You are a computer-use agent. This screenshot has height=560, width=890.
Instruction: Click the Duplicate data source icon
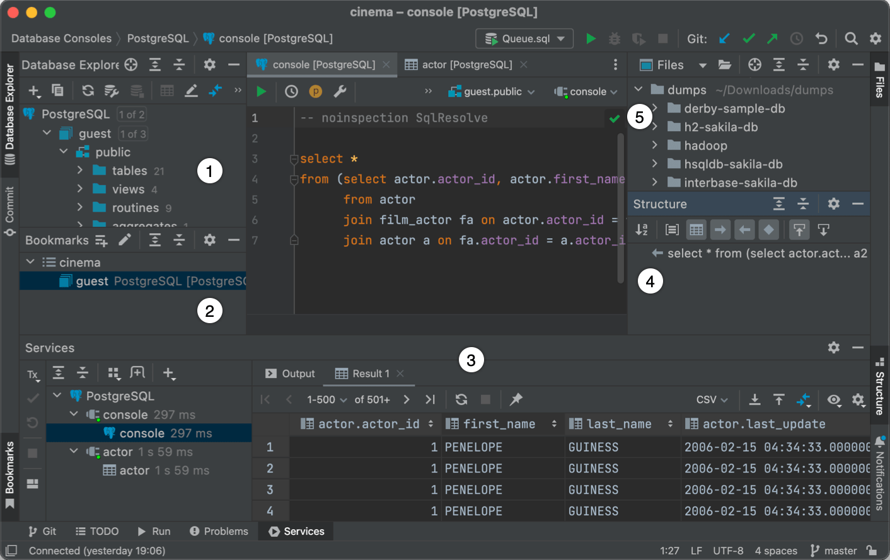58,90
